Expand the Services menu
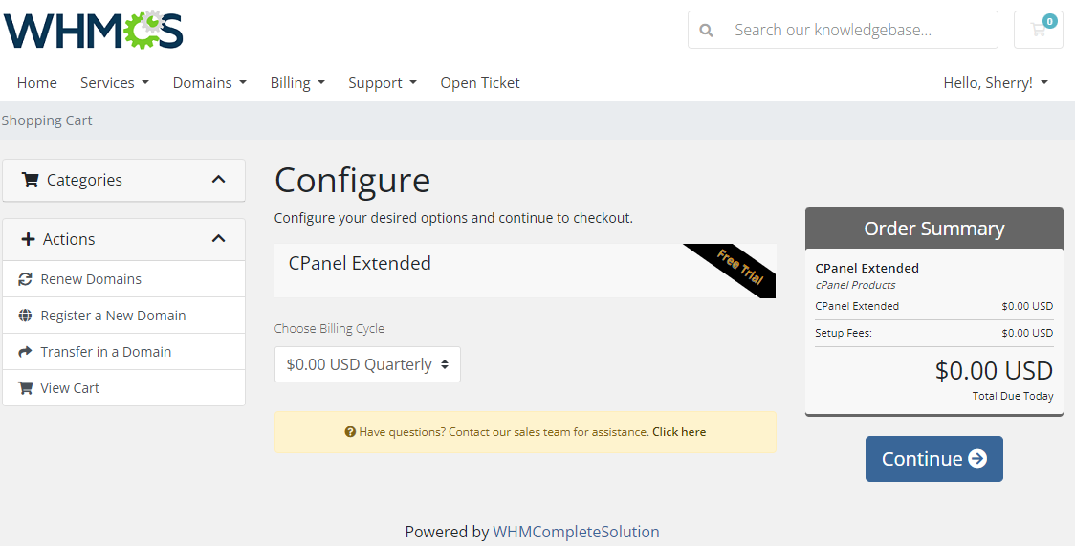The height and width of the screenshot is (546, 1075). pyautogui.click(x=115, y=83)
